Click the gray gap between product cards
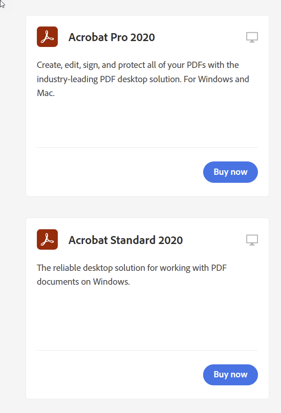This screenshot has width=281, height=413. [x=147, y=207]
